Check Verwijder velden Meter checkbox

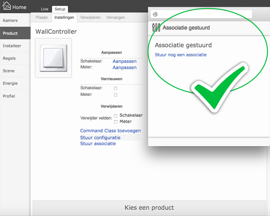click(x=116, y=122)
